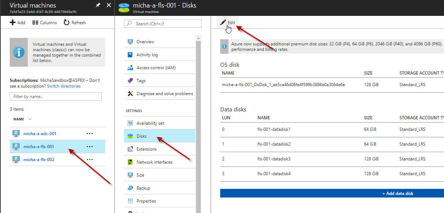
Task: Click the VM icon beside micha-a-fls-002
Action: (x=16, y=159)
